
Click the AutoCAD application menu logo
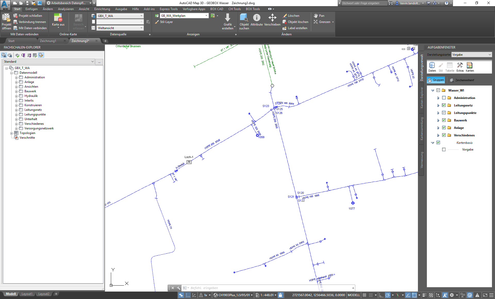pyautogui.click(x=5, y=5)
